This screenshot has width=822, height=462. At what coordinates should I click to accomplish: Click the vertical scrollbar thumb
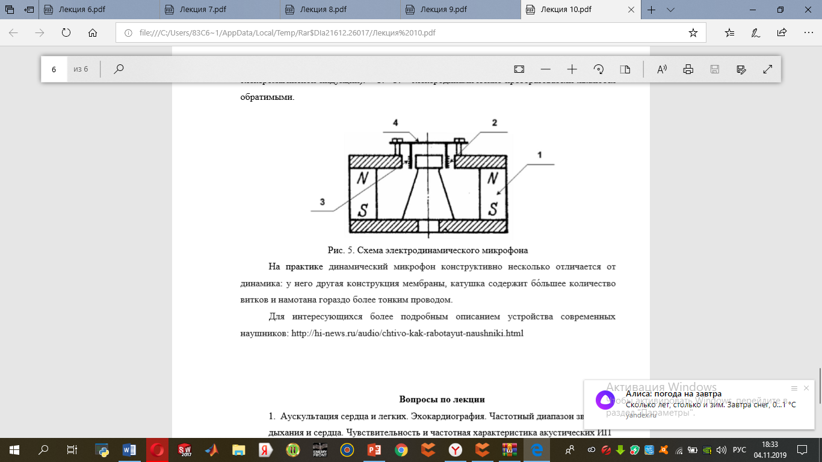pyautogui.click(x=818, y=386)
